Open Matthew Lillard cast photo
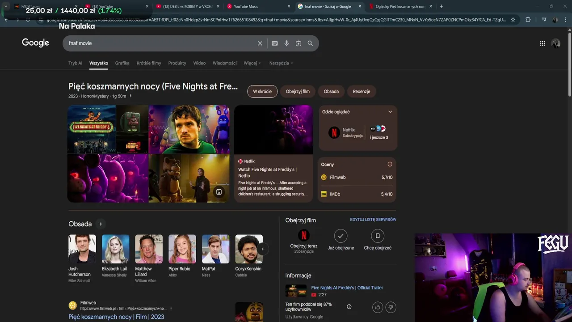The height and width of the screenshot is (322, 572). 149,249
